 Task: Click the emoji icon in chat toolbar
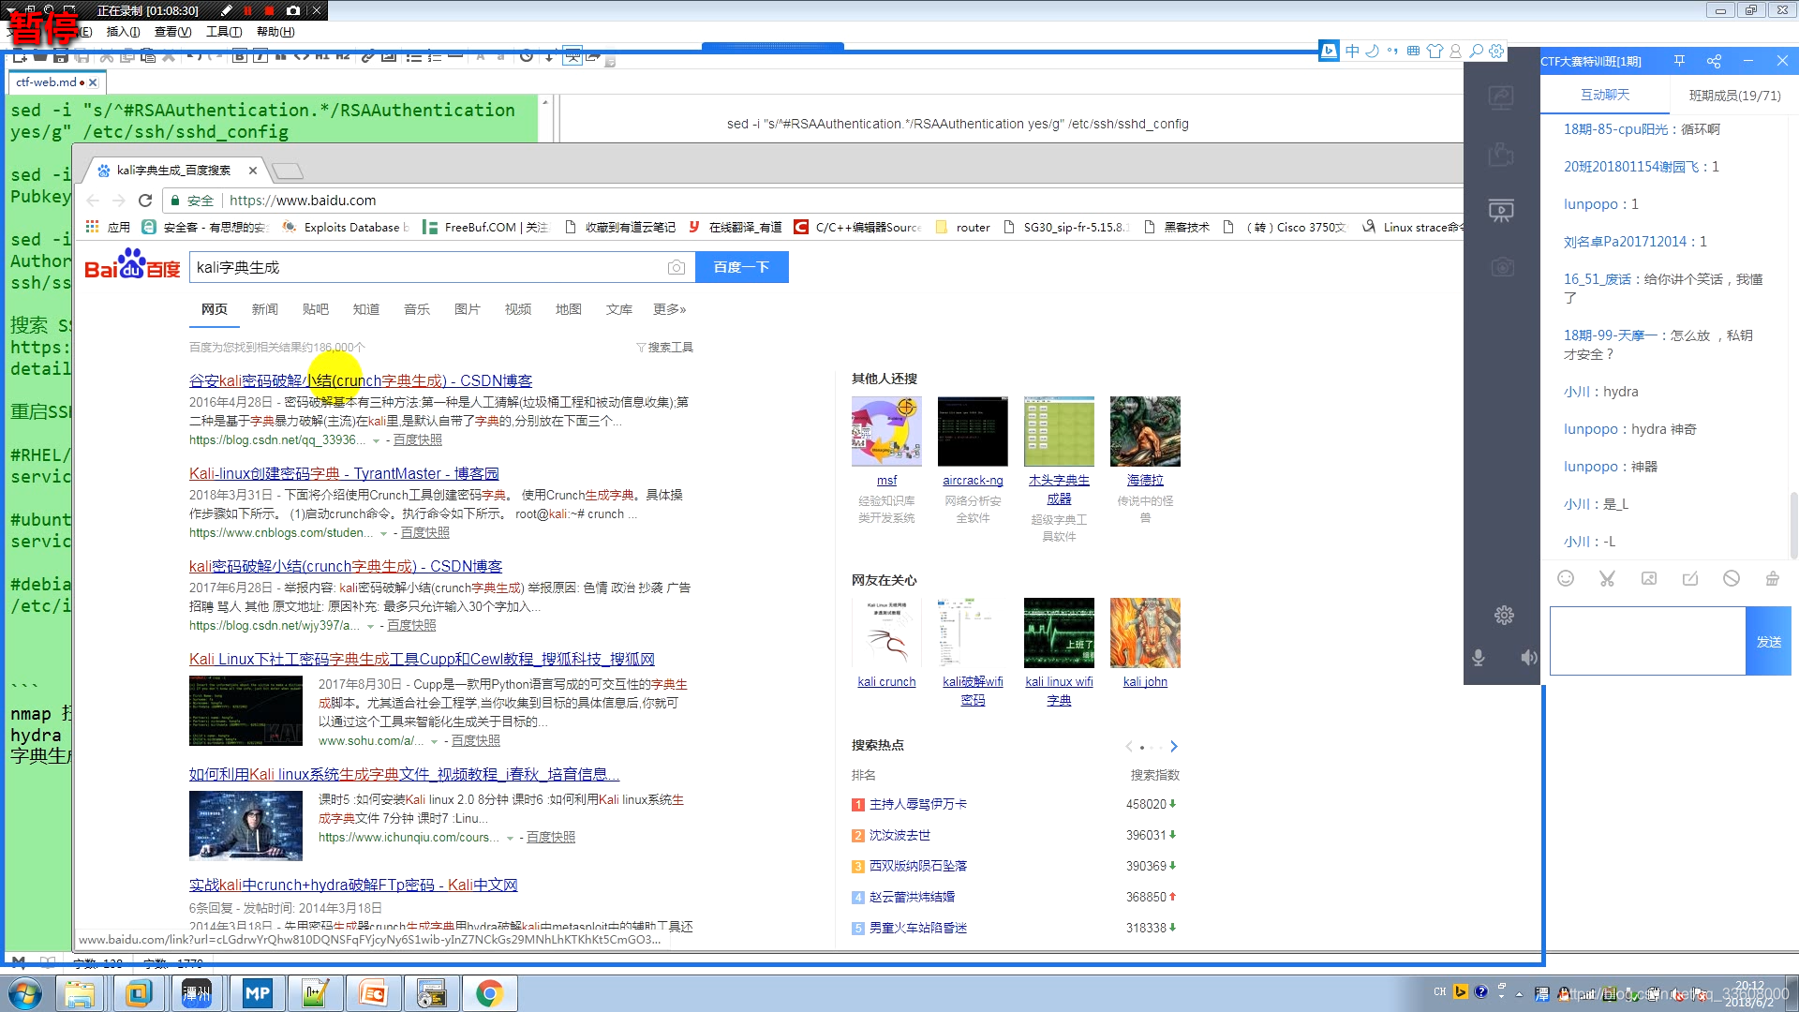1566,578
